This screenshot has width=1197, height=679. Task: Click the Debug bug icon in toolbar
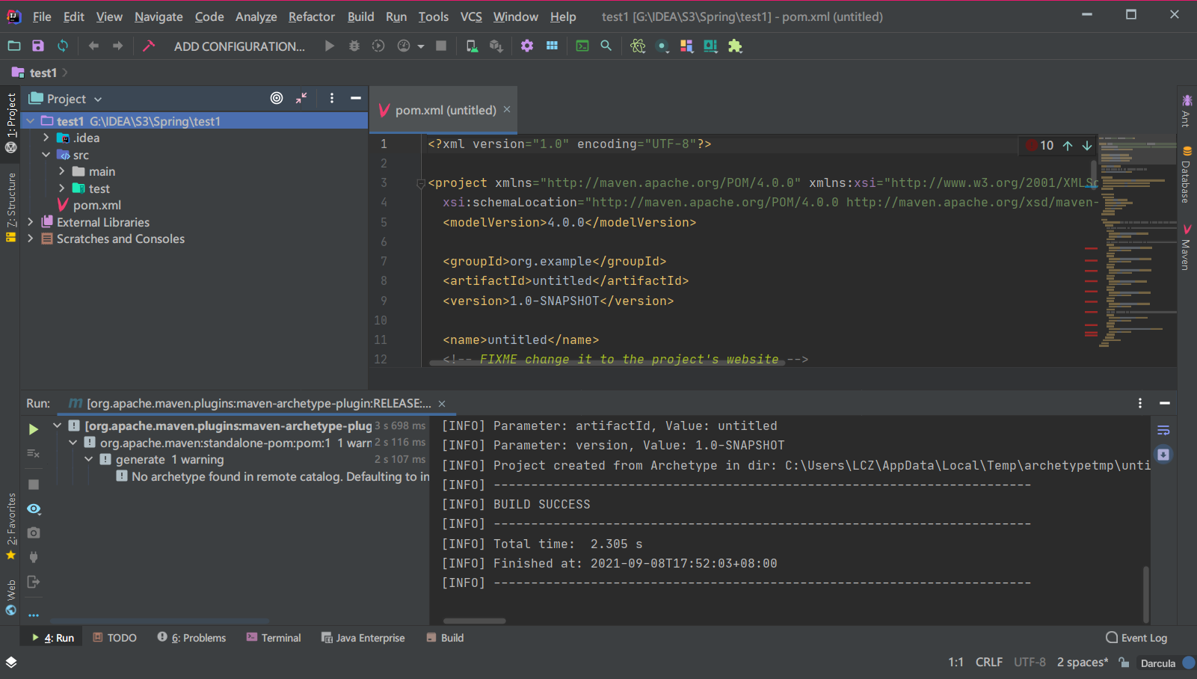pos(354,46)
